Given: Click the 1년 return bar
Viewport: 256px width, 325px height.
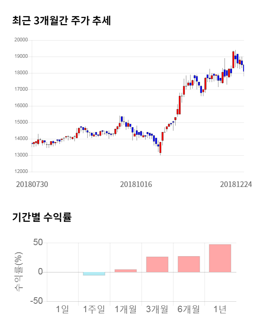Looking at the screenshot, I should [220, 258].
